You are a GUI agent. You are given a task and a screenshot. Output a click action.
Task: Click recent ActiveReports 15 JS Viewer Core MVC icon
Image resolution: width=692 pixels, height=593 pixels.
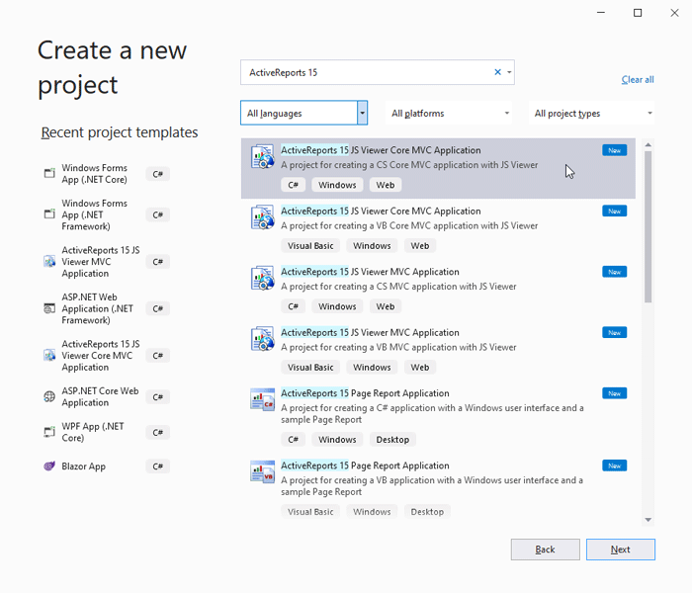(x=49, y=355)
